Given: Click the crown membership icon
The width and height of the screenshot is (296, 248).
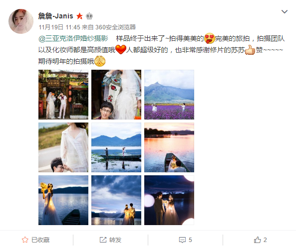Looking at the screenshot, I should tap(89, 16).
